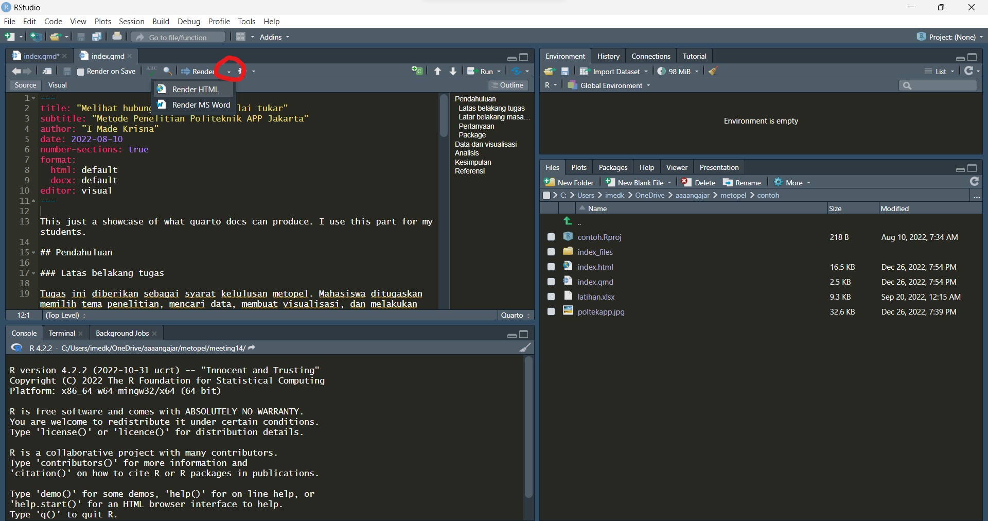
Task: Choose Render MS Word from menu
Action: 201,105
